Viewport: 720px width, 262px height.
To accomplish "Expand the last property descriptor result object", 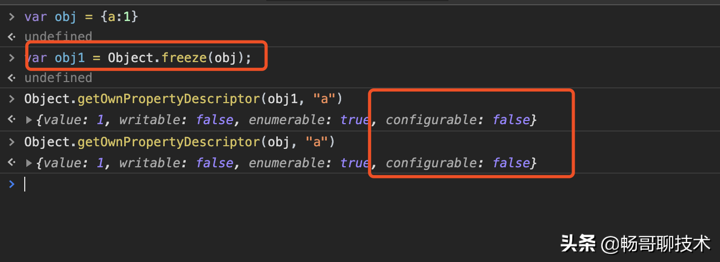I will click(29, 163).
